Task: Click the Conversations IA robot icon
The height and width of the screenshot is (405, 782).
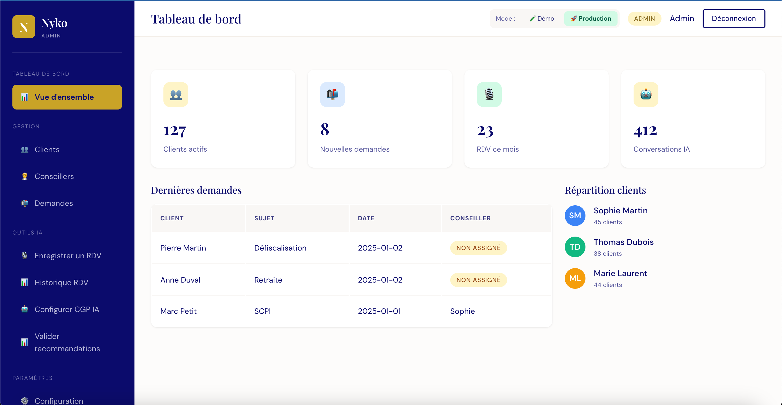Action: 645,95
